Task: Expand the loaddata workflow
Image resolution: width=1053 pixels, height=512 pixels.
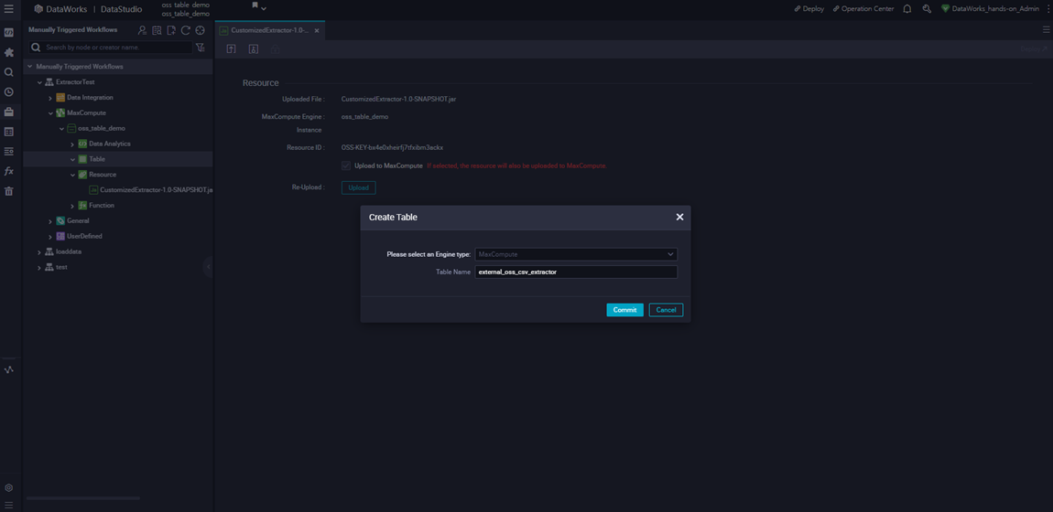Action: pyautogui.click(x=39, y=252)
